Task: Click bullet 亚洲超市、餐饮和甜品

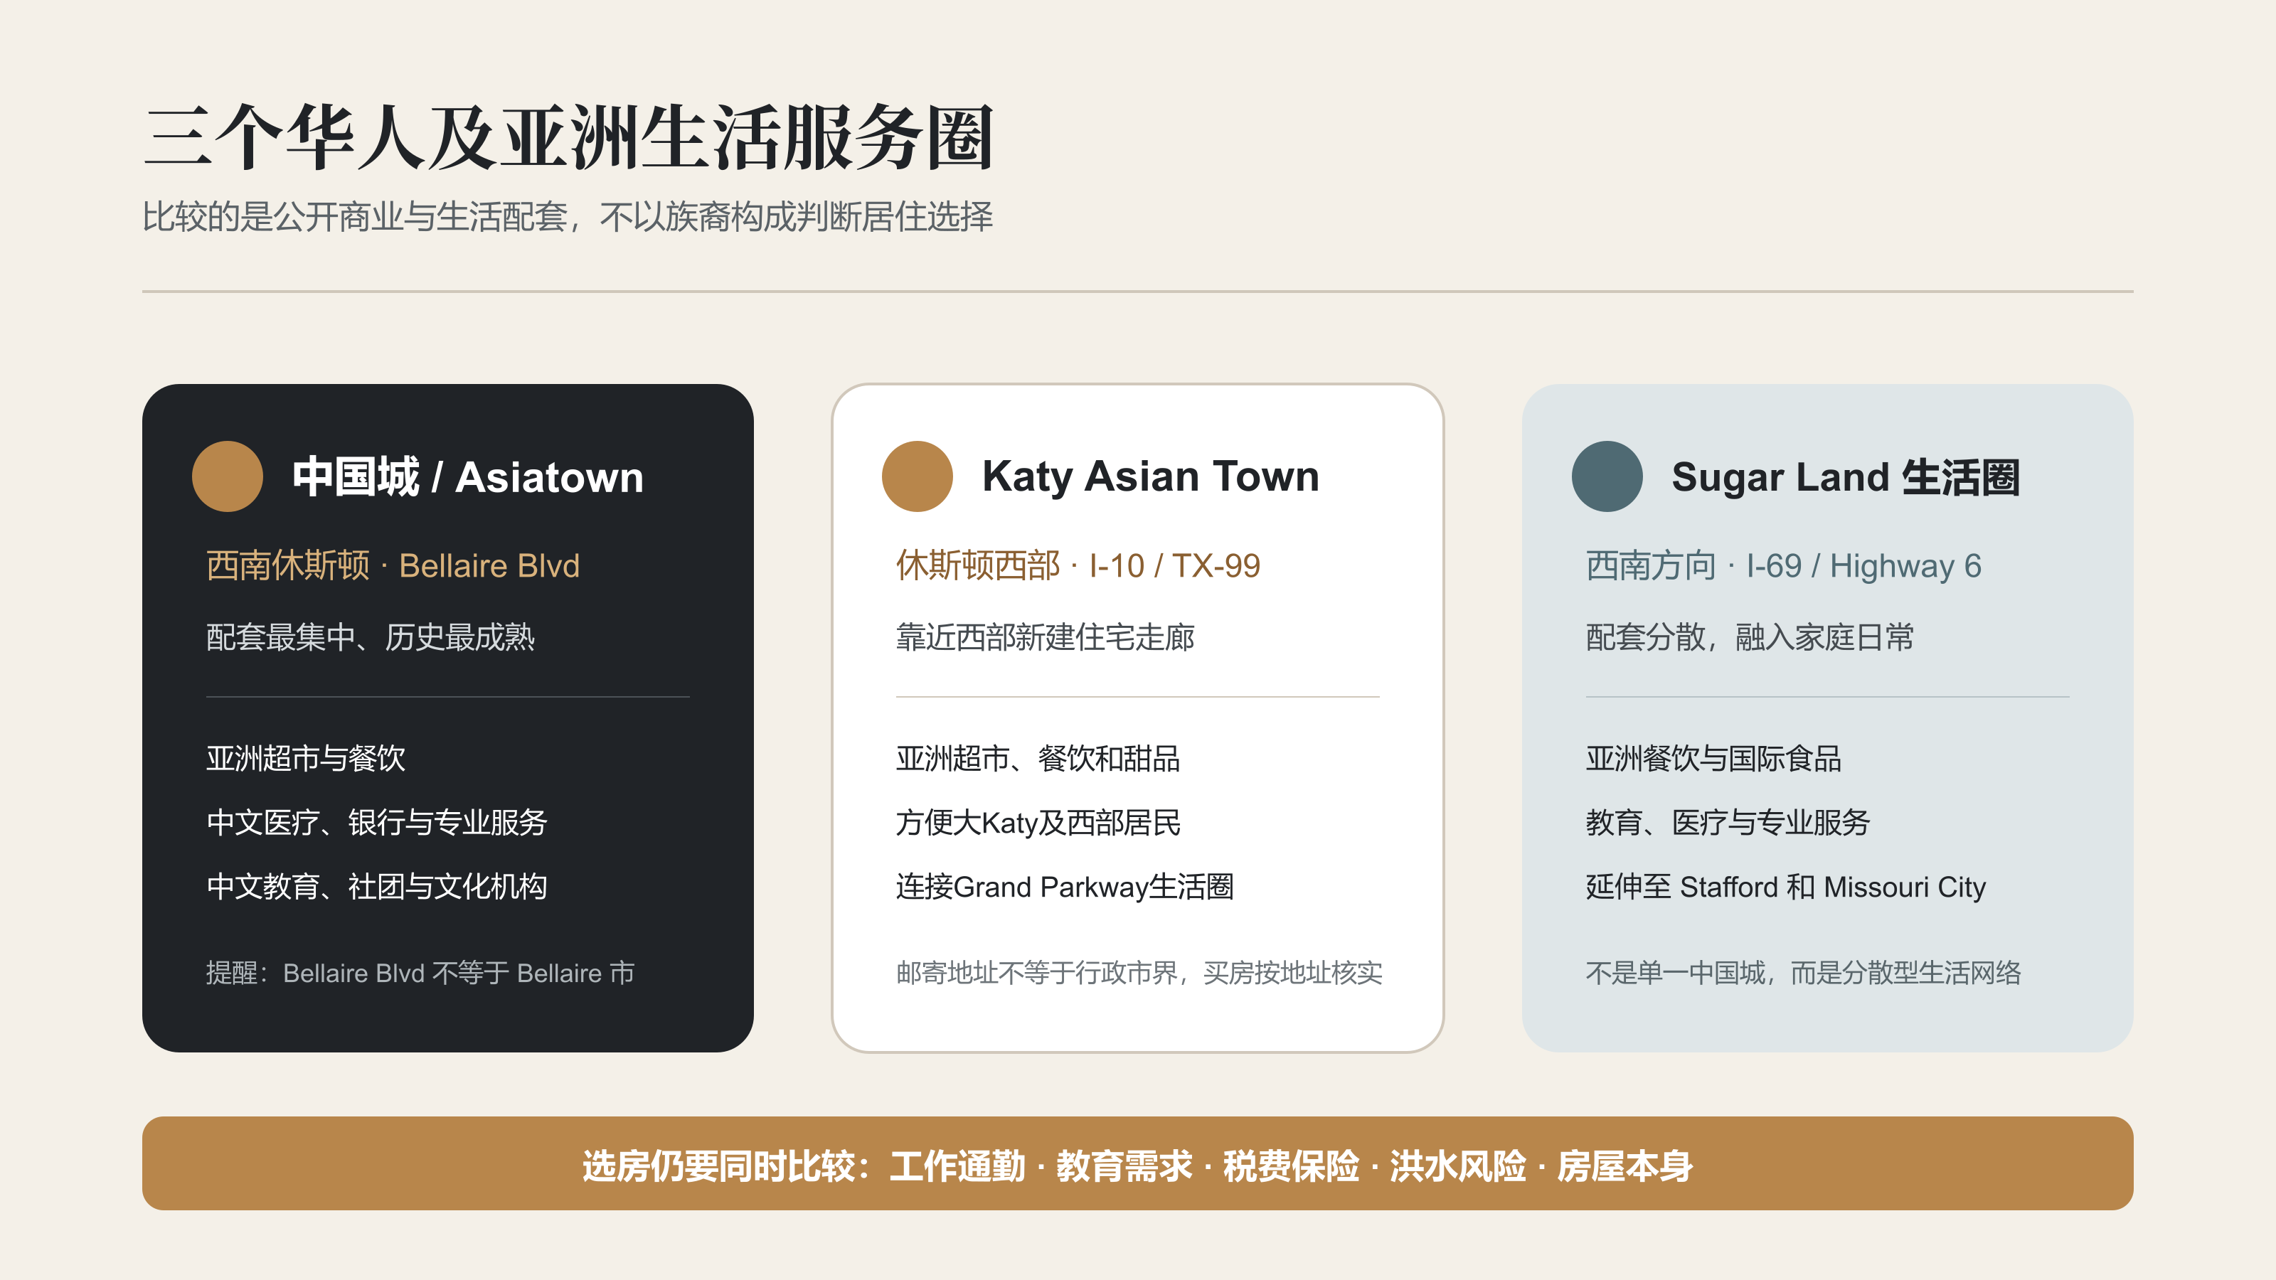Action: point(1038,758)
